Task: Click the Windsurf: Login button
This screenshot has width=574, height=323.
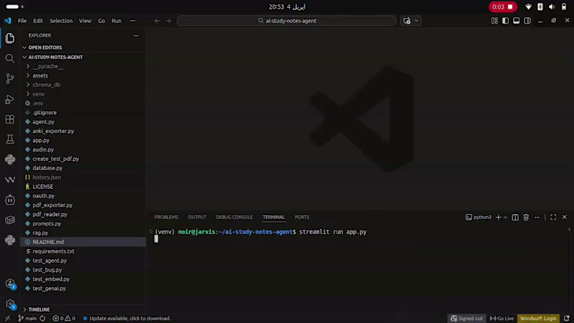Action: tap(538, 318)
